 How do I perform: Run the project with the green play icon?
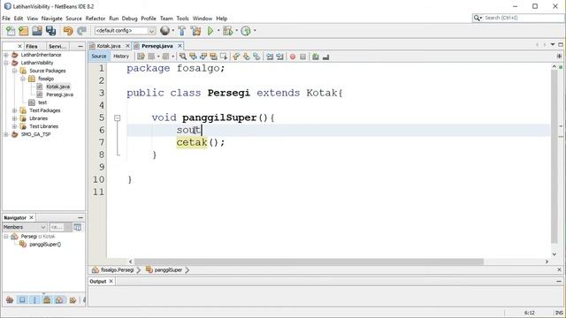coord(210,31)
